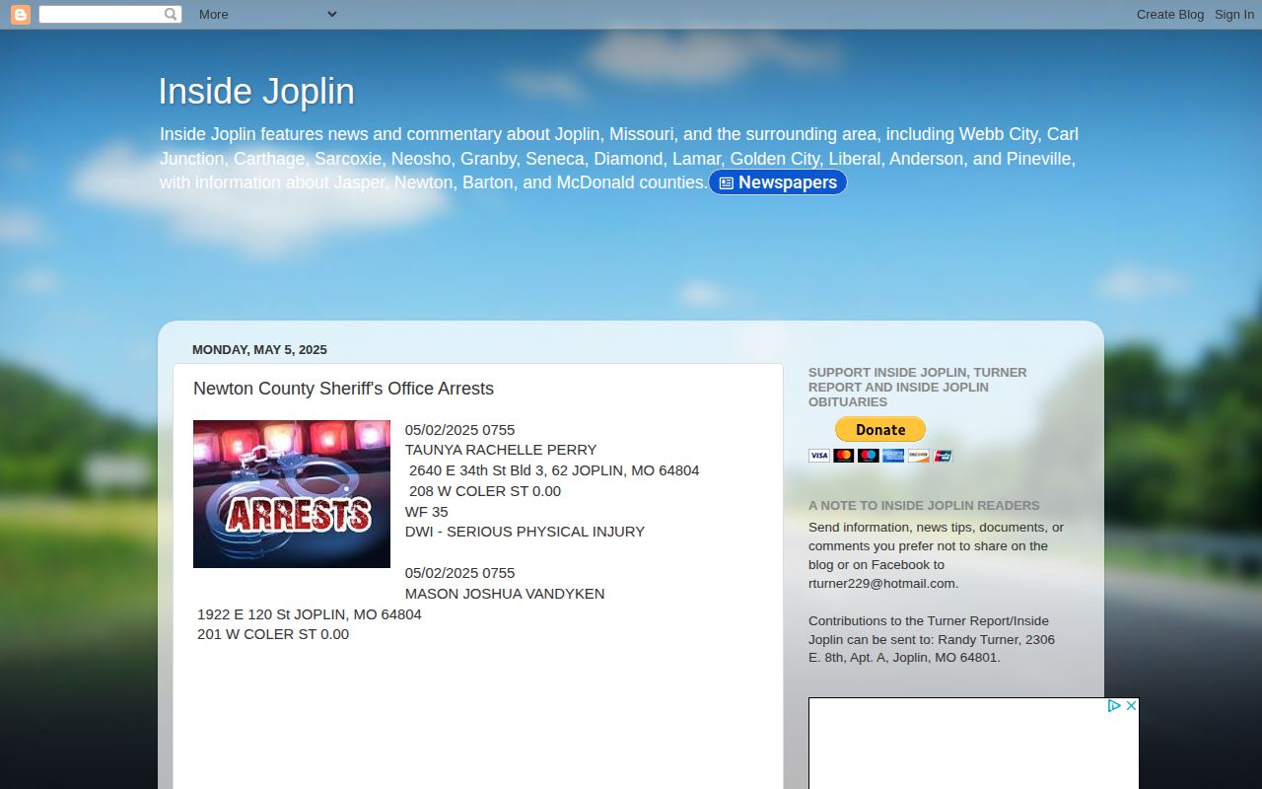The image size is (1262, 789).
Task: Click the charge DWI - SERIOUS PHYSICAL INJURY
Action: coord(525,532)
